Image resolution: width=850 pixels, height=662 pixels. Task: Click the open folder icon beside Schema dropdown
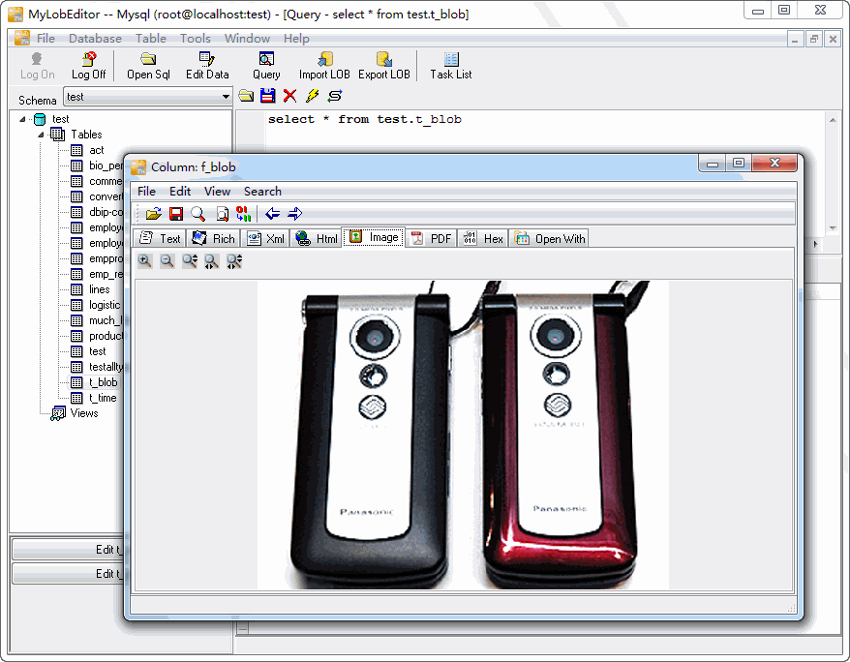[x=246, y=96]
